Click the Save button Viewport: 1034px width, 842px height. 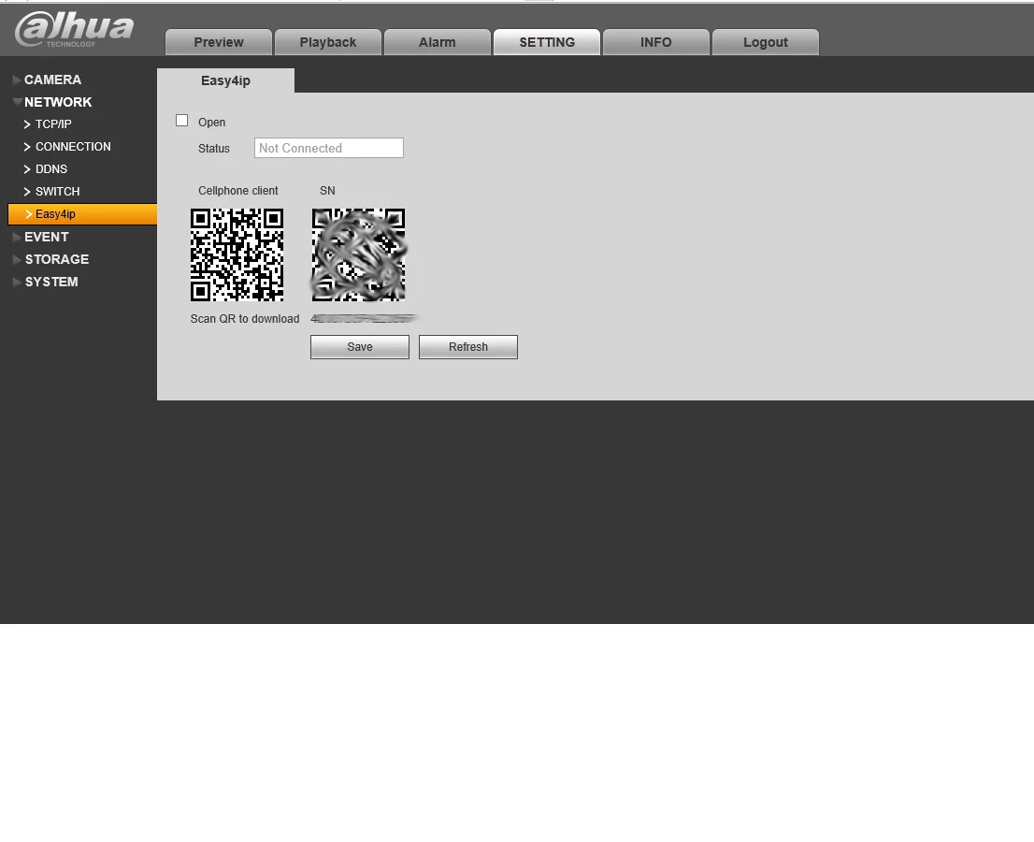coord(360,347)
